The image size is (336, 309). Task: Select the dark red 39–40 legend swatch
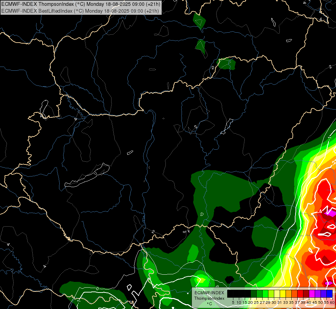(306, 294)
